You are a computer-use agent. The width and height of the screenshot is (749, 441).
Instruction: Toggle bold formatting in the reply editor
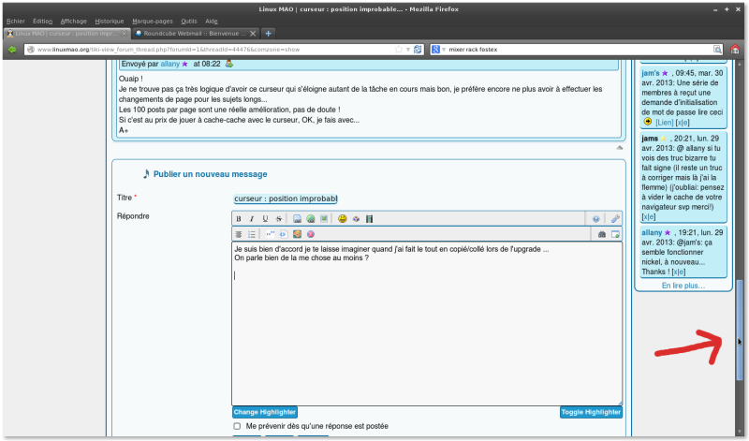tap(239, 219)
